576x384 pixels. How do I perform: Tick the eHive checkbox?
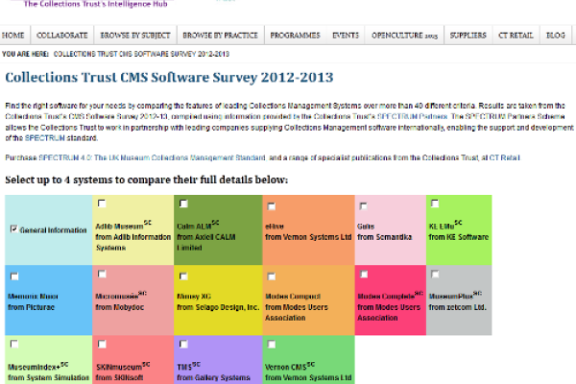click(272, 205)
